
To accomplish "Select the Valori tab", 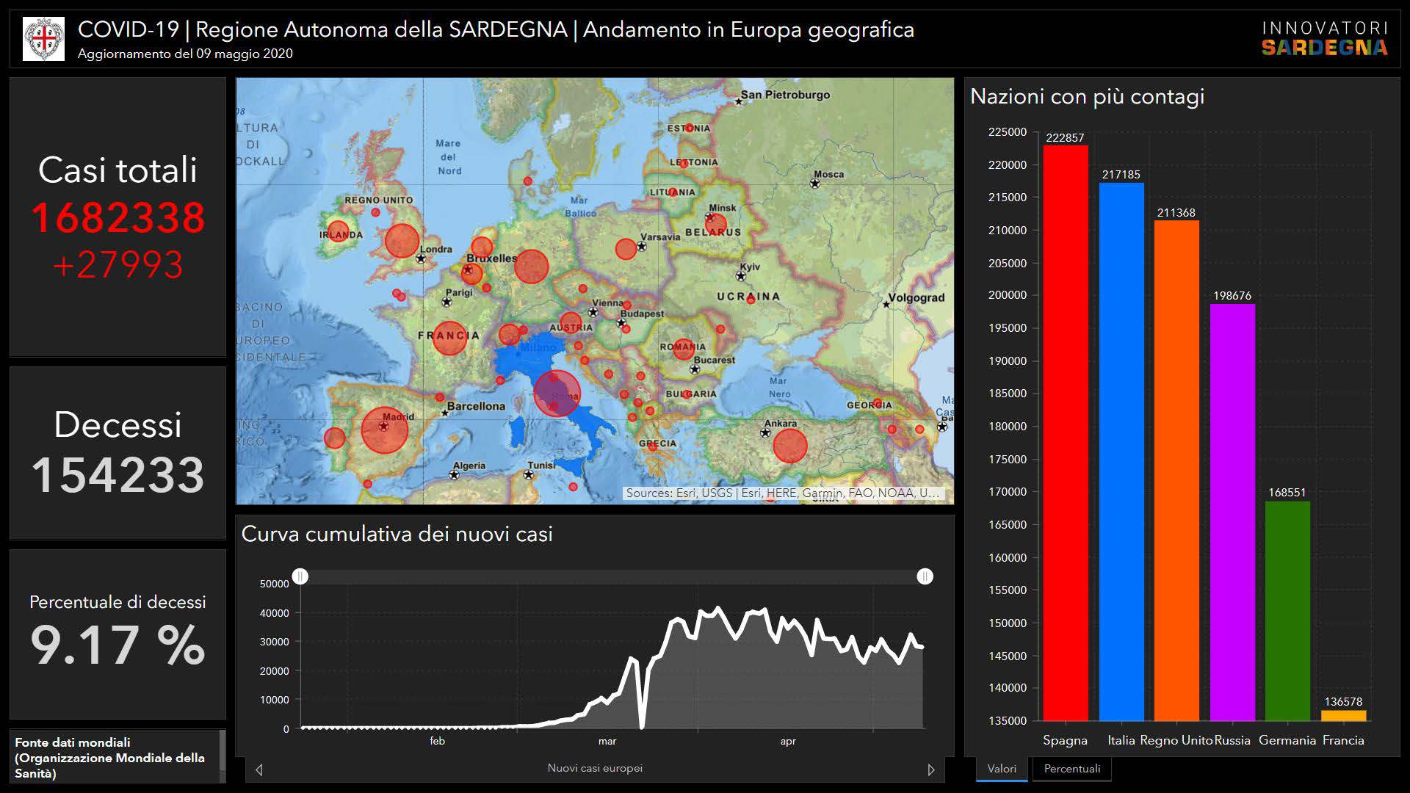I will coord(1002,769).
